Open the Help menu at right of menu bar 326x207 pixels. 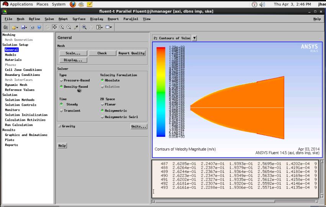point(317,19)
